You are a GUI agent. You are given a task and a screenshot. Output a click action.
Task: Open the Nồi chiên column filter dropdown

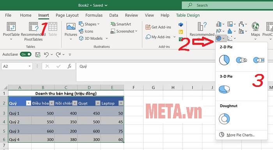click(75, 103)
